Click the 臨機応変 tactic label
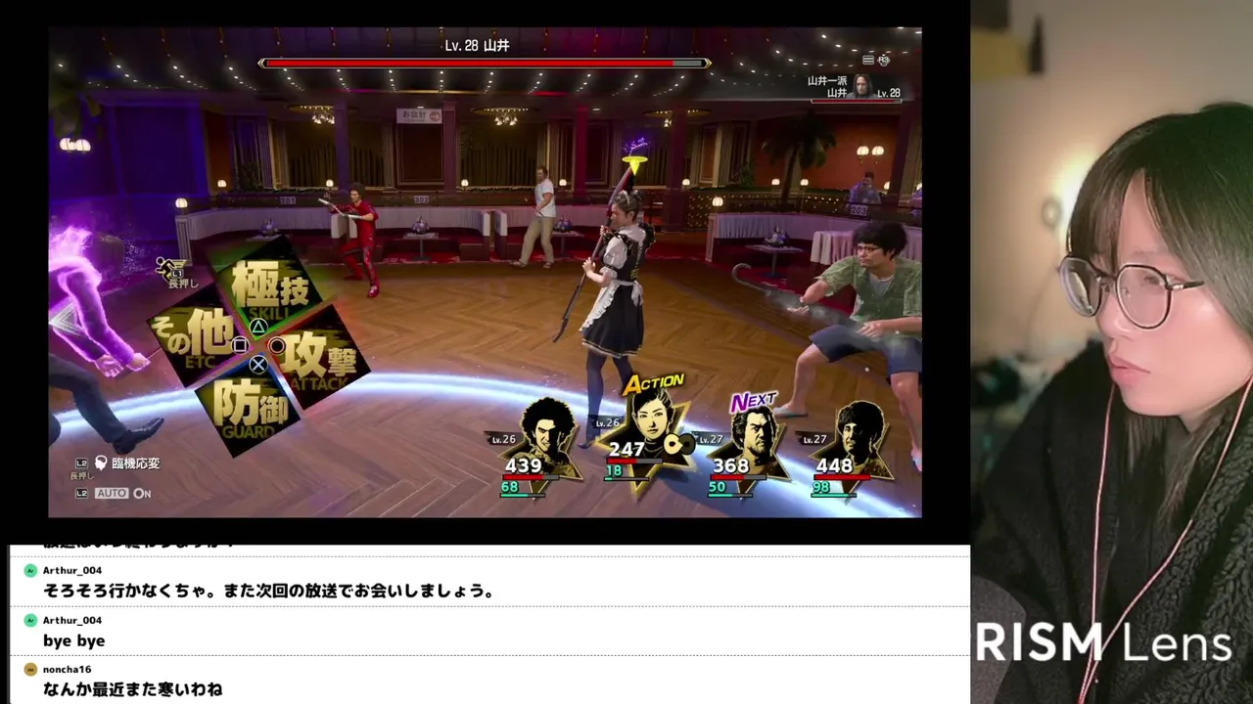1253x704 pixels. (135, 463)
